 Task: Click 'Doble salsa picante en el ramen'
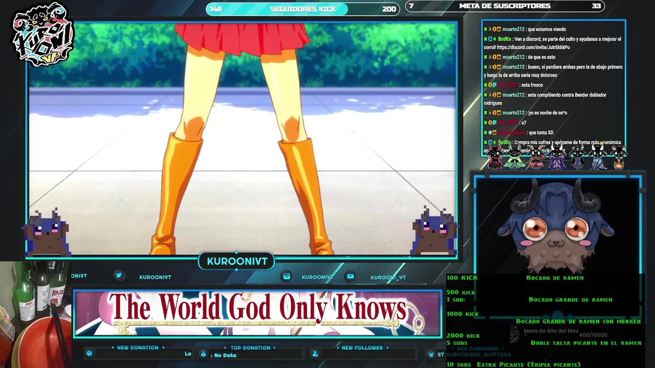(586, 343)
